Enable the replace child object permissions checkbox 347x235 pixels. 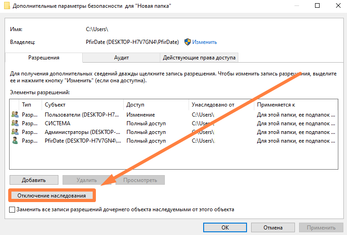[x=12, y=210]
